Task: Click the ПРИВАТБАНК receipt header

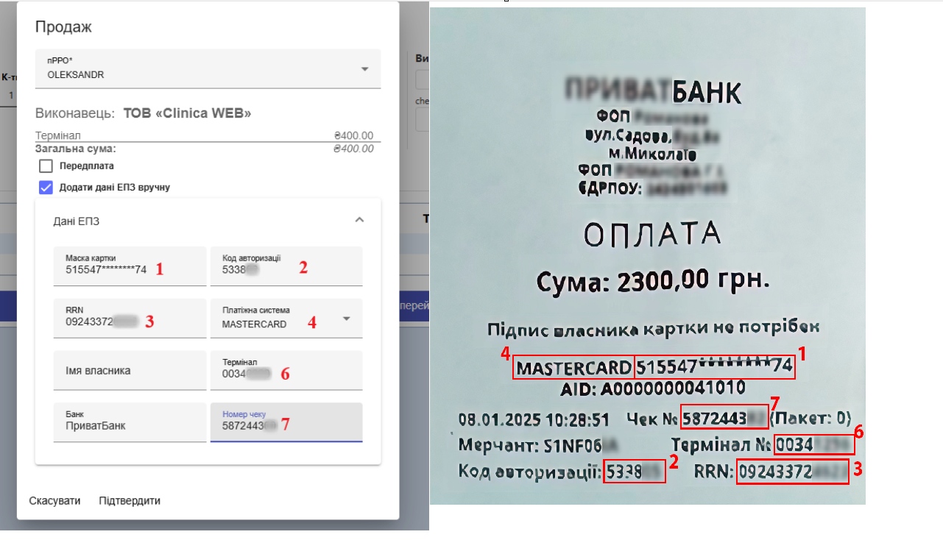Action: click(654, 91)
